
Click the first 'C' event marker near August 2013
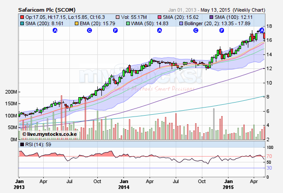coord(89,30)
